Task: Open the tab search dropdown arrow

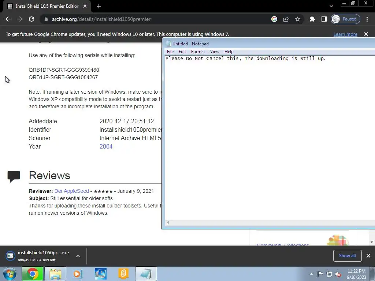Action: click(331, 6)
